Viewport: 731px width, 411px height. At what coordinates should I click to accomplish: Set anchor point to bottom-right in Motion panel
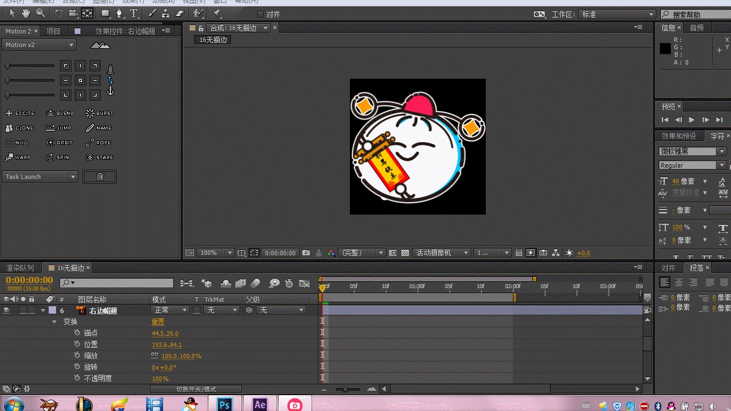click(95, 95)
